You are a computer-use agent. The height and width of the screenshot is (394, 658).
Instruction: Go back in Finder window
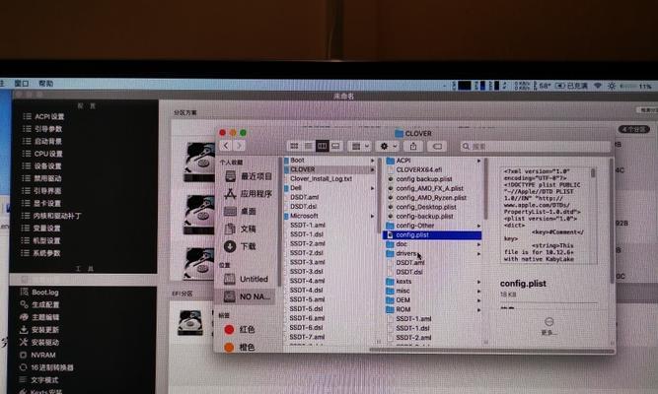click(226, 146)
